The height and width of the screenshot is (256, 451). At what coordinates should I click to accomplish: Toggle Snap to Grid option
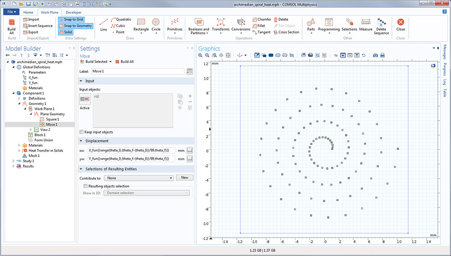[71, 20]
